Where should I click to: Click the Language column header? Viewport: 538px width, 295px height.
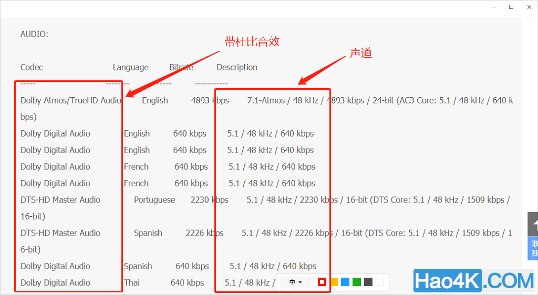pyautogui.click(x=131, y=68)
